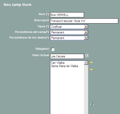120x114 pixels.
Task: Click the Valor Actual field with Les Carpes
Action: 67,56
